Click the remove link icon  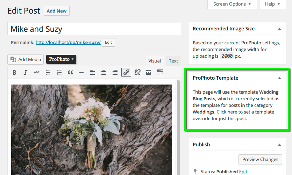click(137, 72)
